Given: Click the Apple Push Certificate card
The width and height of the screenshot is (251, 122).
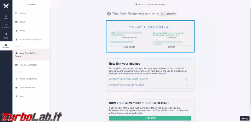Looking at the screenshot, I should pos(150,36).
